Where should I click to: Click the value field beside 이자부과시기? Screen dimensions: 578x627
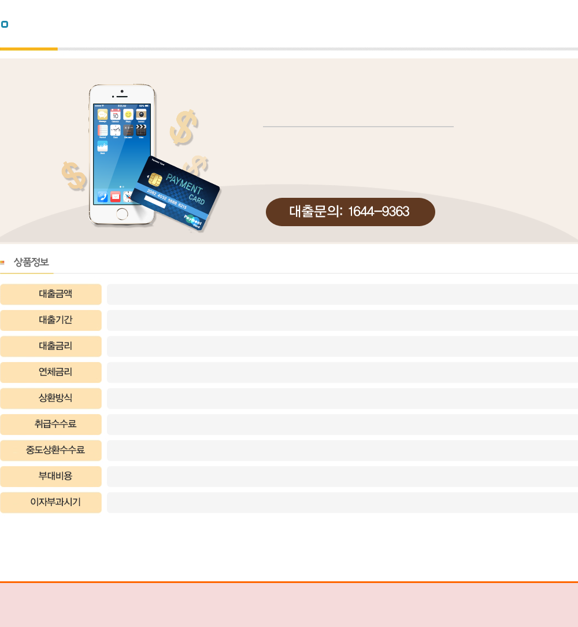343,502
